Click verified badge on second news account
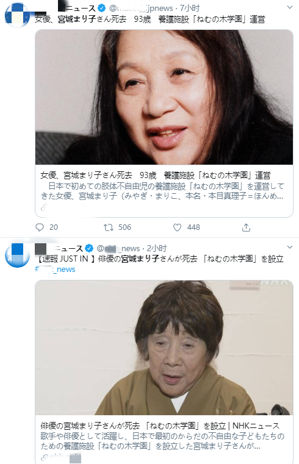The width and height of the screenshot is (299, 464). click(x=89, y=248)
